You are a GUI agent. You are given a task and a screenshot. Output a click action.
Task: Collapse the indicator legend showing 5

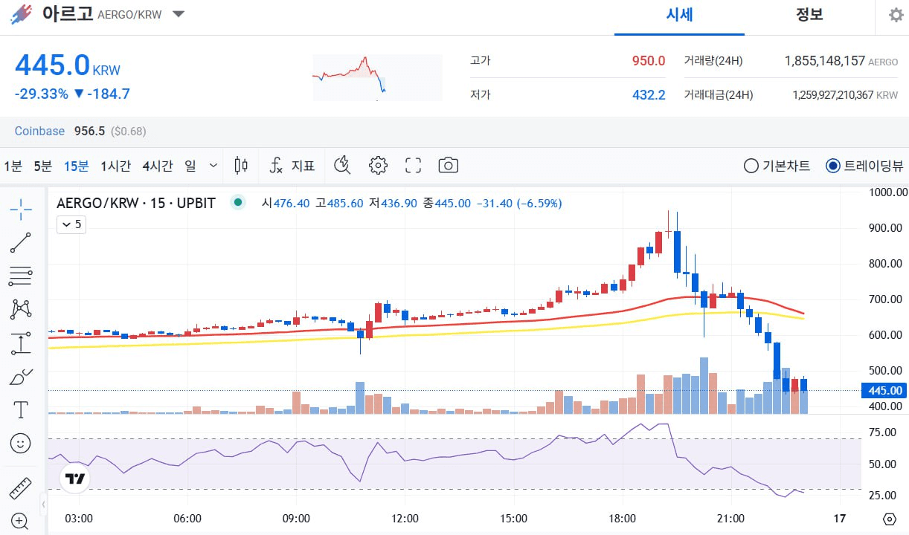click(71, 224)
